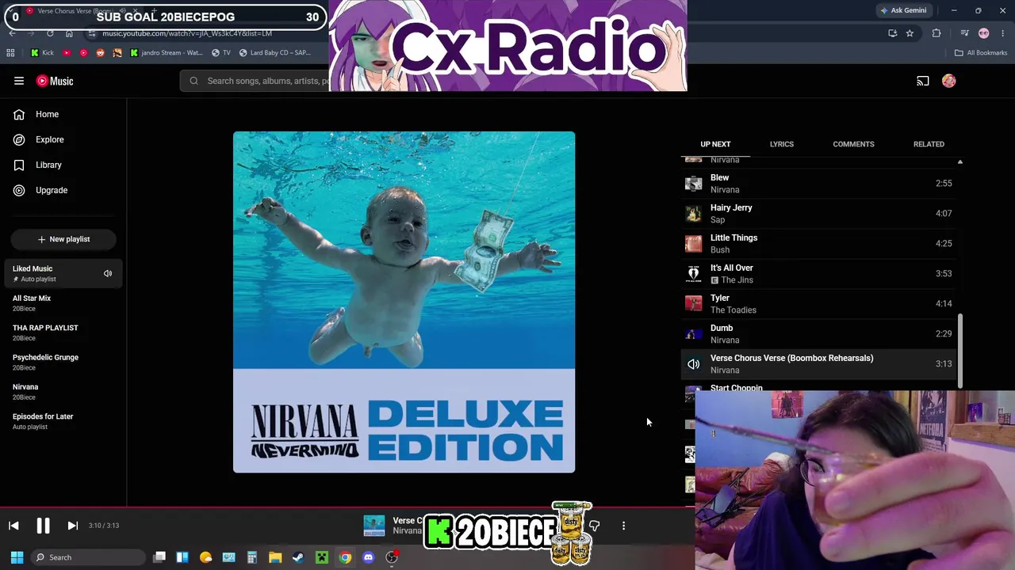
Task: Click the speaker icon beside Liked Music
Action: pyautogui.click(x=108, y=273)
